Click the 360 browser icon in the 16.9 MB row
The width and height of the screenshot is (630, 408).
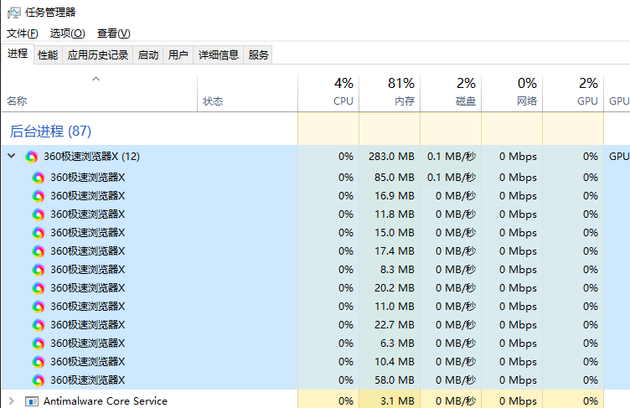[x=39, y=196]
